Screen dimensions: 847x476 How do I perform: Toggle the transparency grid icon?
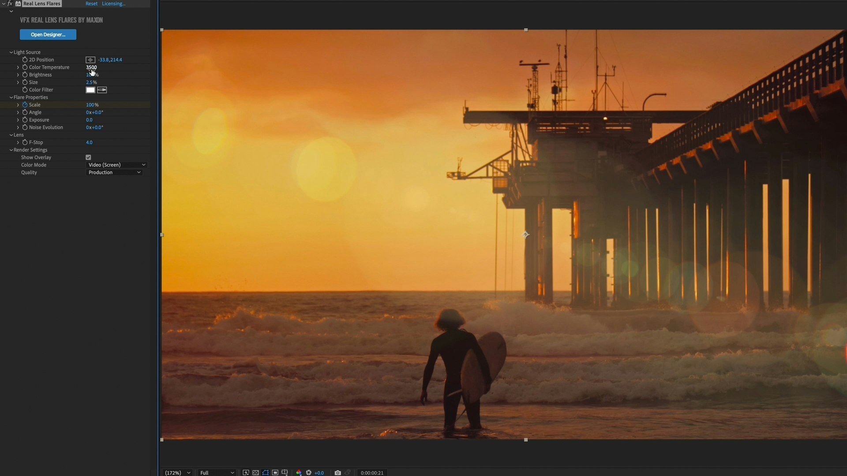pos(255,472)
